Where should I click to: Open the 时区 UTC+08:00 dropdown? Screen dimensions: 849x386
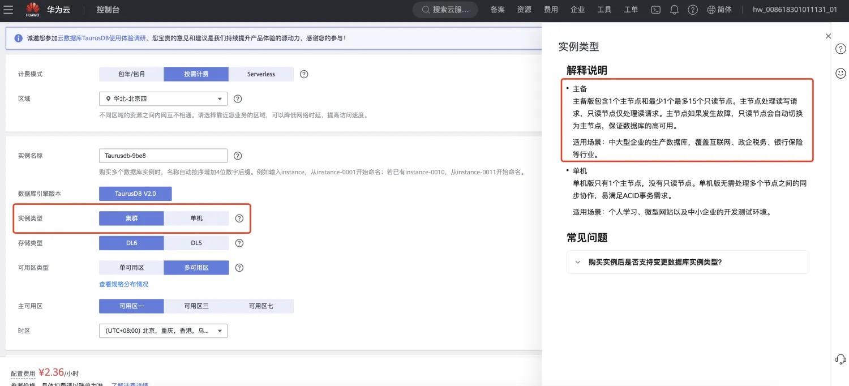(163, 331)
